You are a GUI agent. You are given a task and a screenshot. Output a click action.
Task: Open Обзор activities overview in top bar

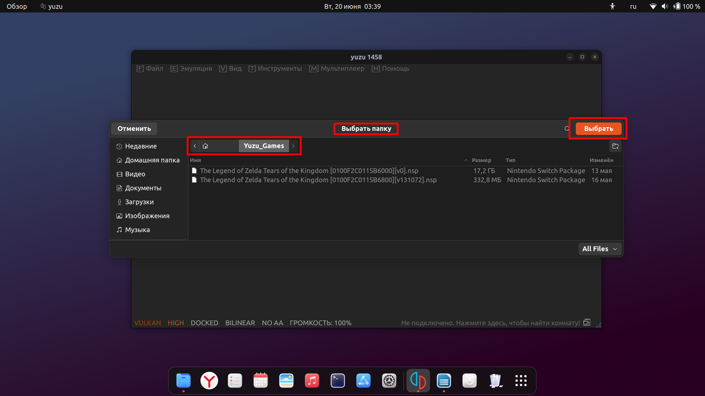click(17, 6)
